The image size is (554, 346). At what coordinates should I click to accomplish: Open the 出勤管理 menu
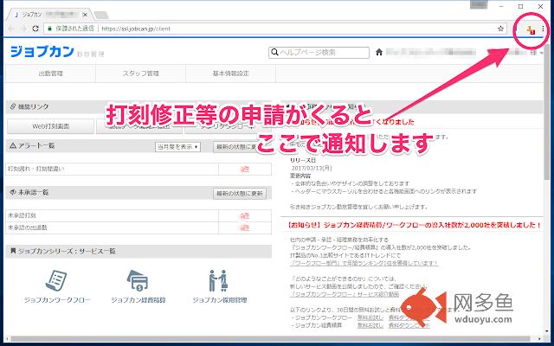[x=50, y=74]
